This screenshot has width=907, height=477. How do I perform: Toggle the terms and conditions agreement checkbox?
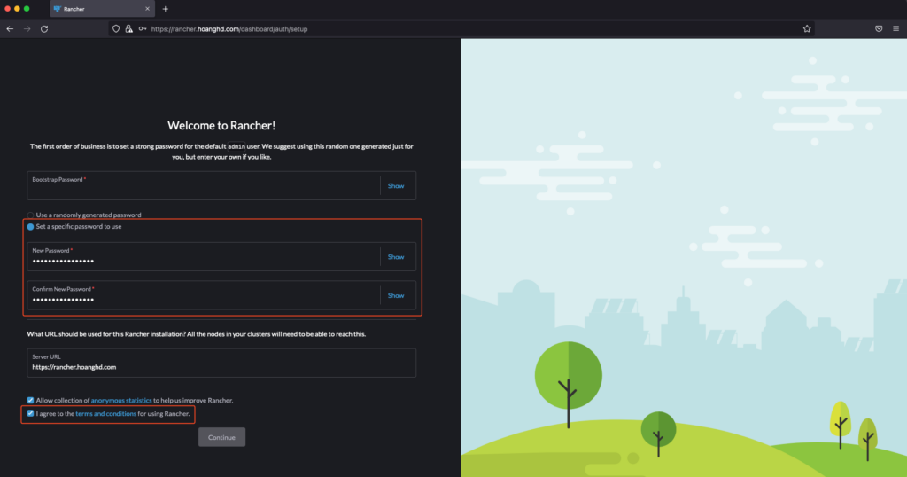click(x=30, y=413)
